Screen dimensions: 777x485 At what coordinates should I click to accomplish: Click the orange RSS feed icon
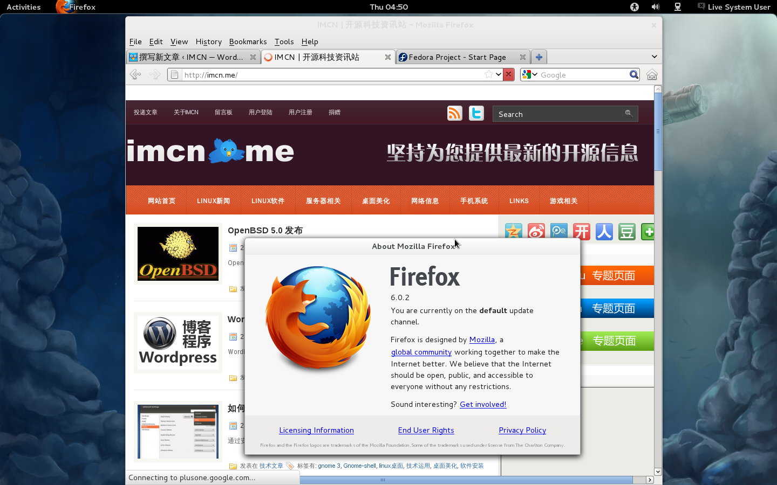click(x=455, y=113)
